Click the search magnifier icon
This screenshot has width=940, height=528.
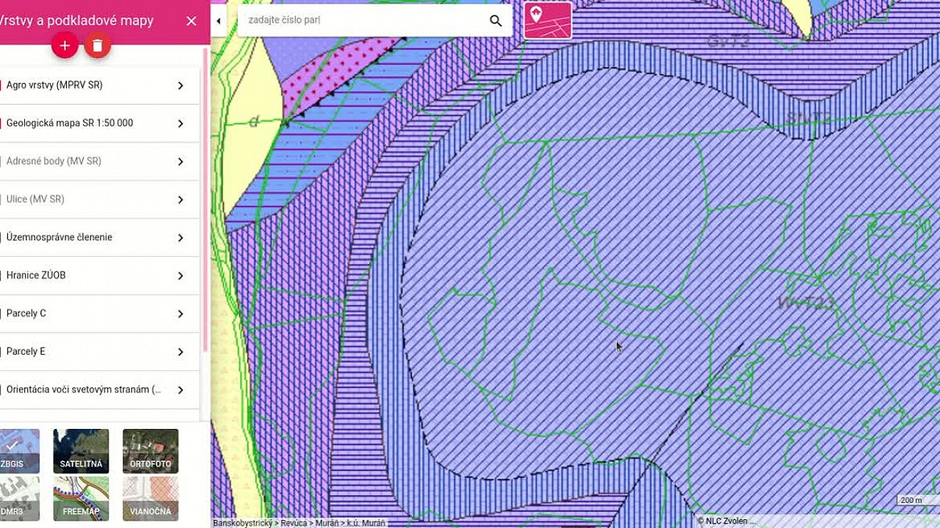pos(494,20)
